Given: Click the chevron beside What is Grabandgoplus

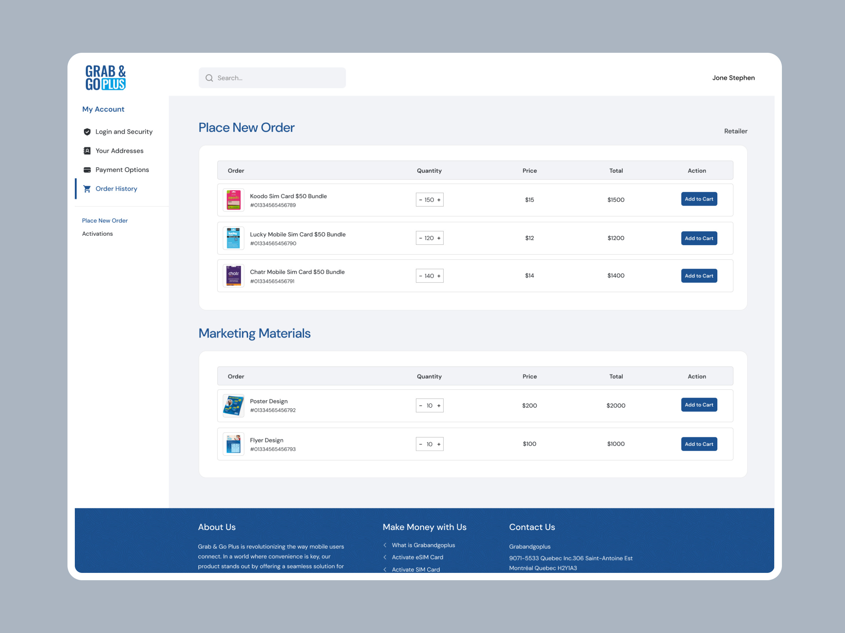Looking at the screenshot, I should coord(385,545).
